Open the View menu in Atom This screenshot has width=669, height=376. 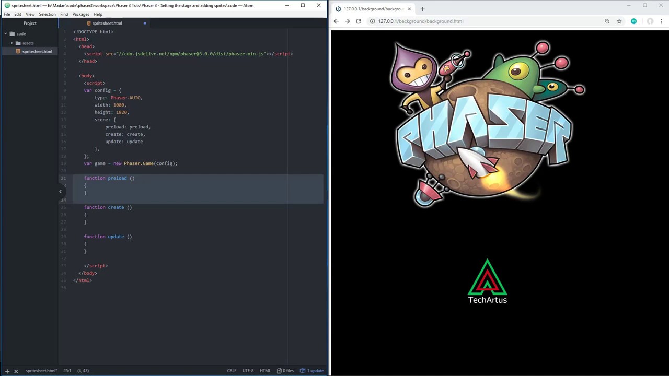30,14
